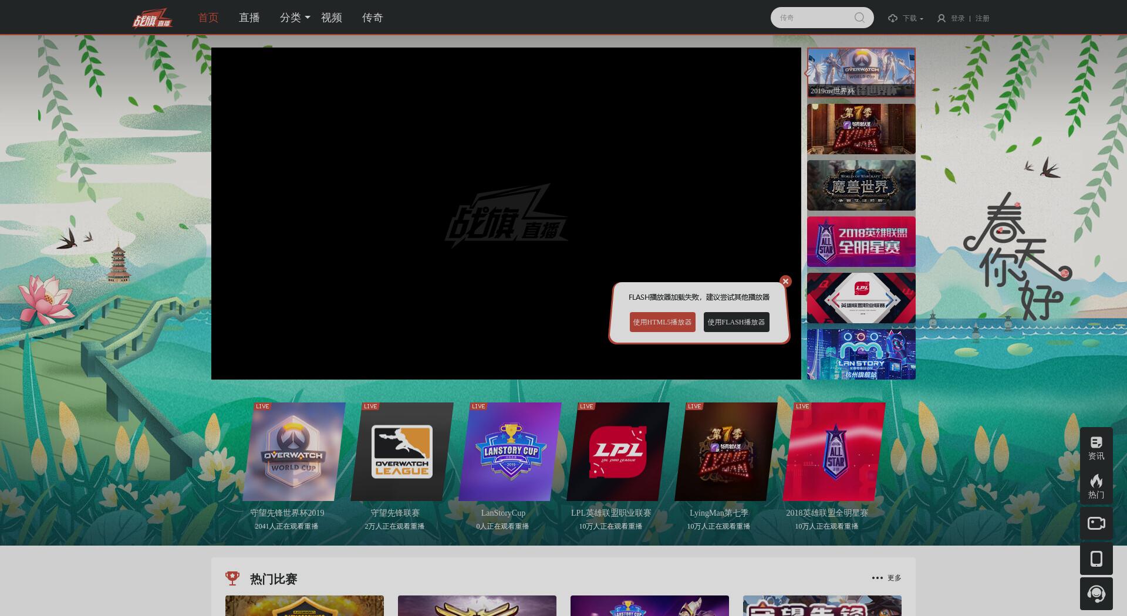Click the search magnifier icon

tap(859, 18)
